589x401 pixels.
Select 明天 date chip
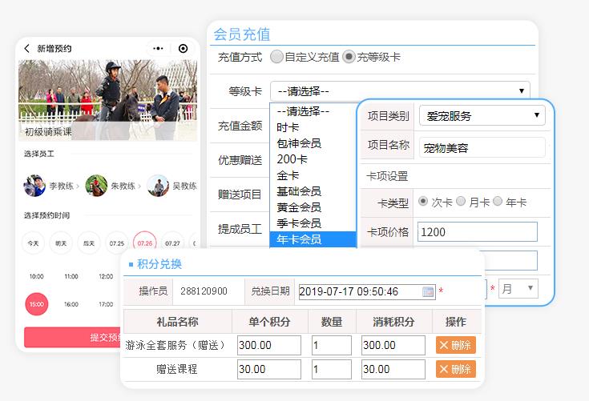tap(61, 243)
